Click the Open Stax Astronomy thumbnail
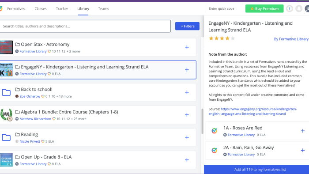Image resolution: width=309 pixels, height=174 pixels. click(6, 47)
